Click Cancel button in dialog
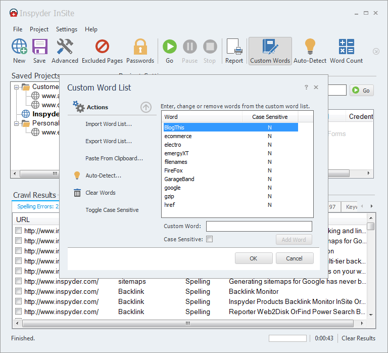Image resolution: width=388 pixels, height=353 pixels. (x=295, y=258)
